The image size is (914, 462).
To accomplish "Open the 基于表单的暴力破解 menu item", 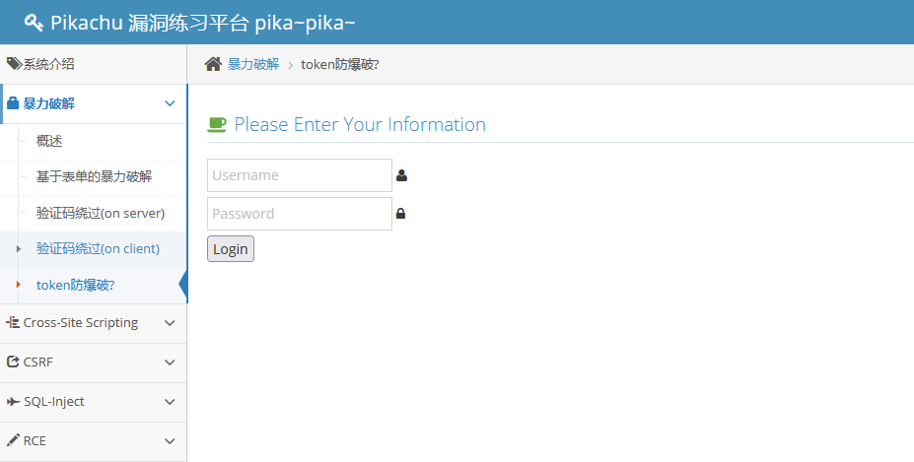I will 95,177.
